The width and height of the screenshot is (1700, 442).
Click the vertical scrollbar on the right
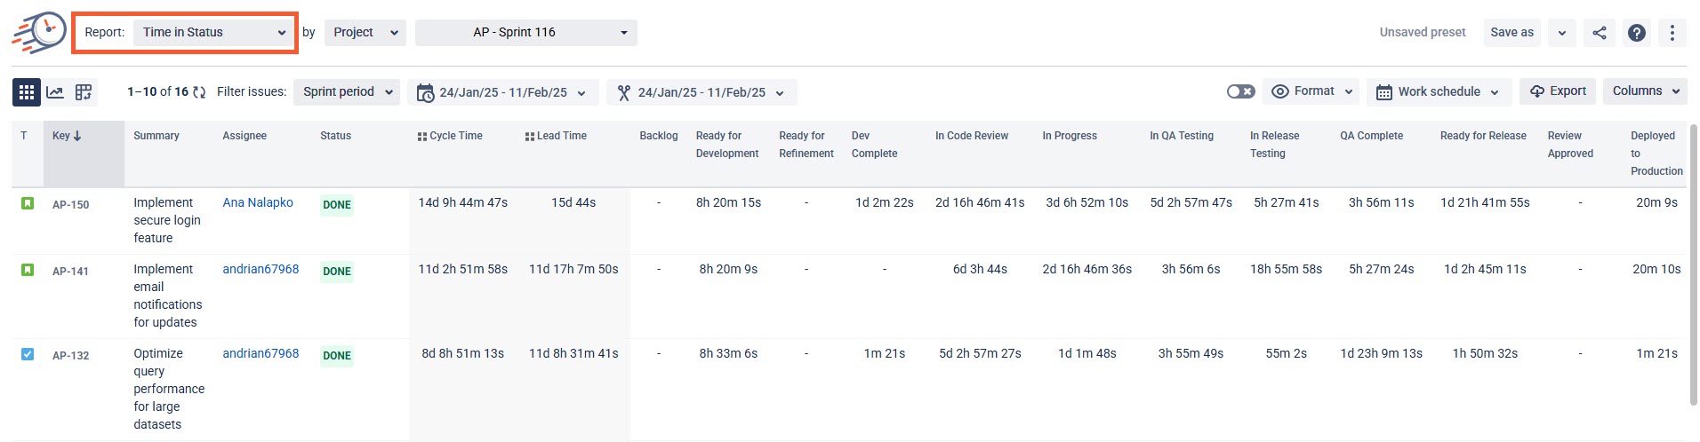1693,264
